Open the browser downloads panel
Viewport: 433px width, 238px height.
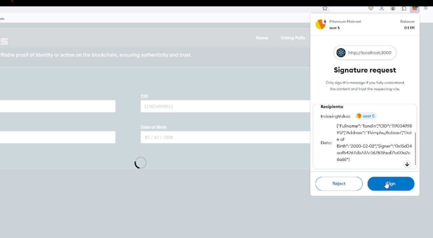[x=382, y=8]
